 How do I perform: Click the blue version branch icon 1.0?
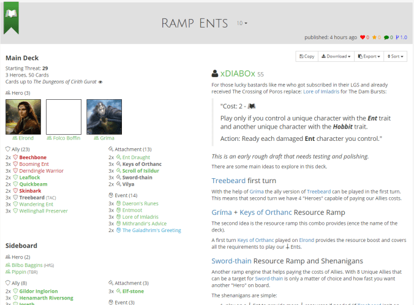[401, 37]
